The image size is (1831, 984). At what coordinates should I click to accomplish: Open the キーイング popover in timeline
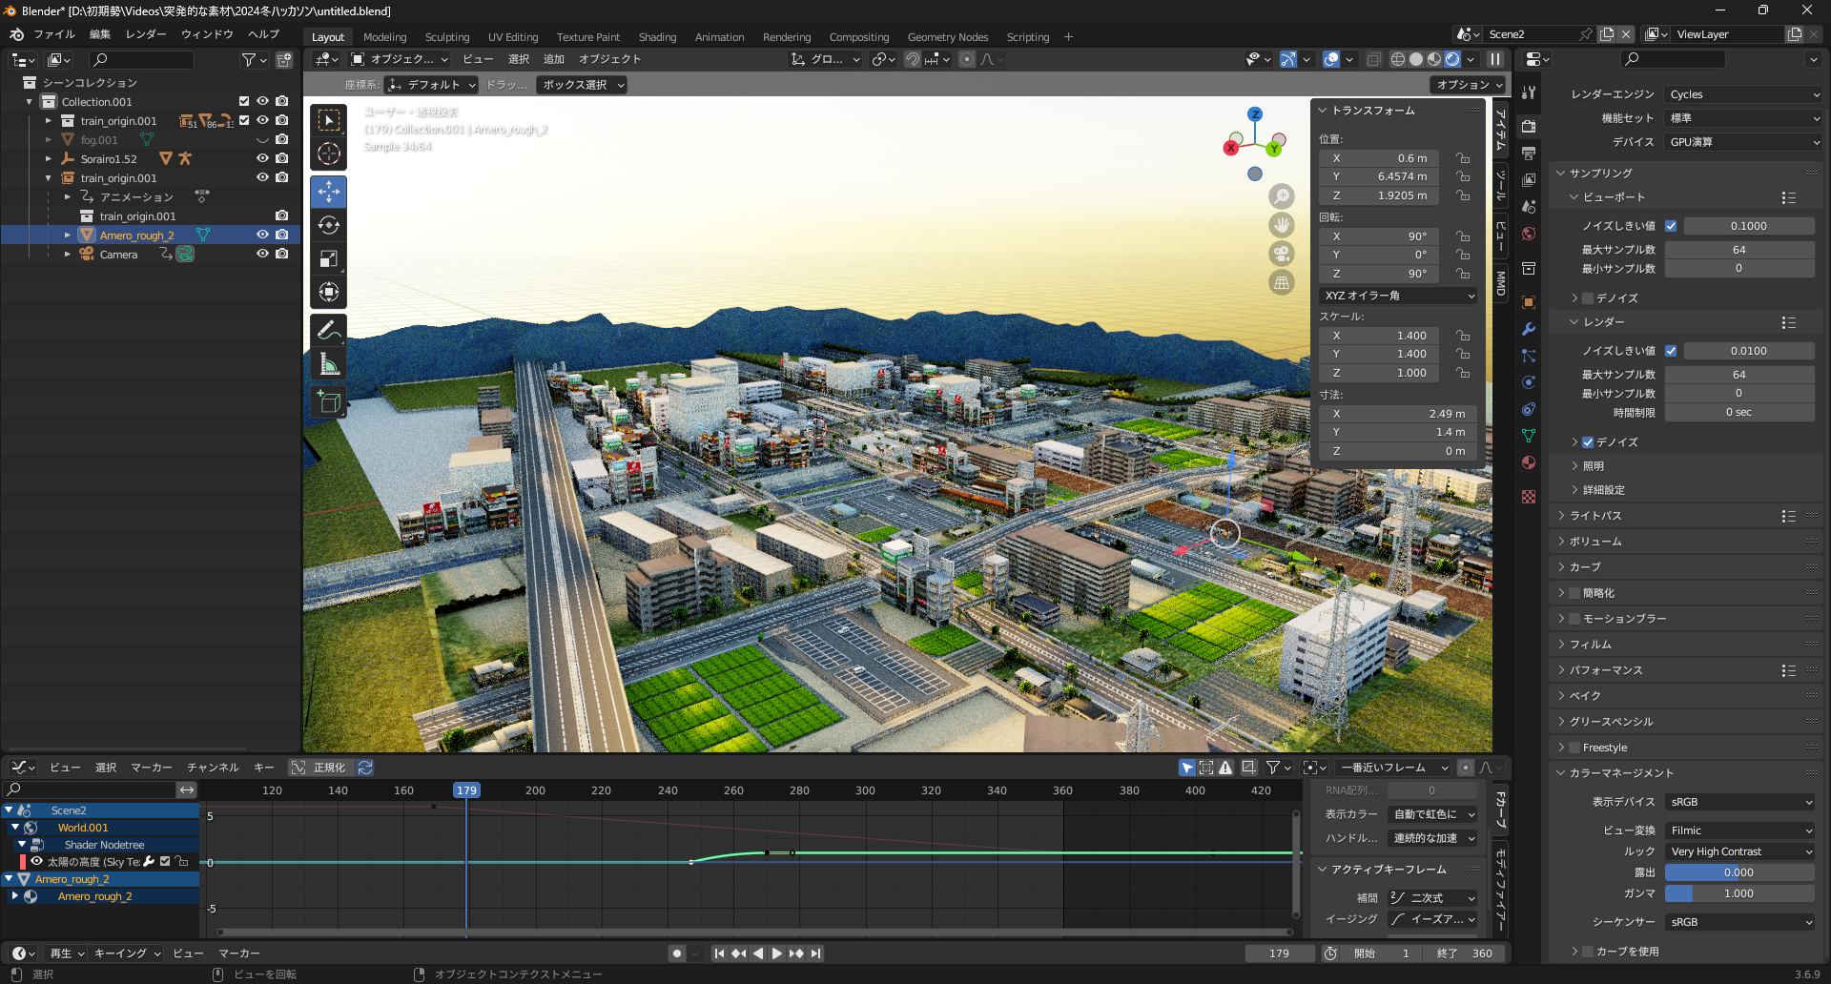coord(127,953)
